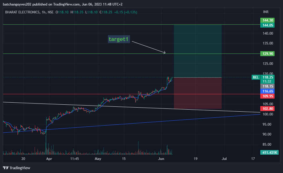
Task: Click the 118.15 grey price label
Action: 268,86
